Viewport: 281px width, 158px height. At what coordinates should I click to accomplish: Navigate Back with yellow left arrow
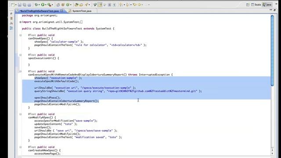[x=139, y=5]
